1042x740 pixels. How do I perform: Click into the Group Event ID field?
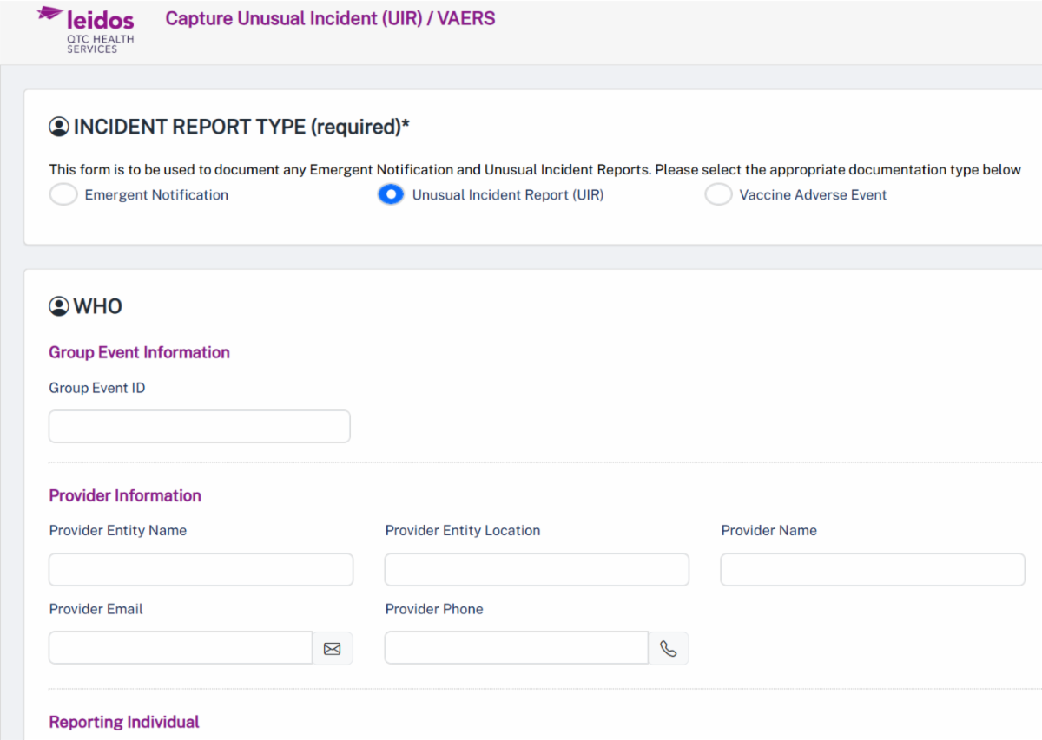coord(199,426)
